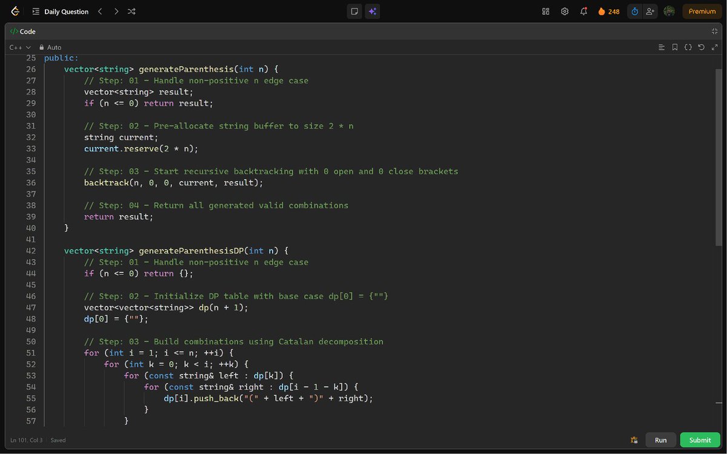Click 'current.reserve(2 * n);' line

pyautogui.click(x=141, y=148)
